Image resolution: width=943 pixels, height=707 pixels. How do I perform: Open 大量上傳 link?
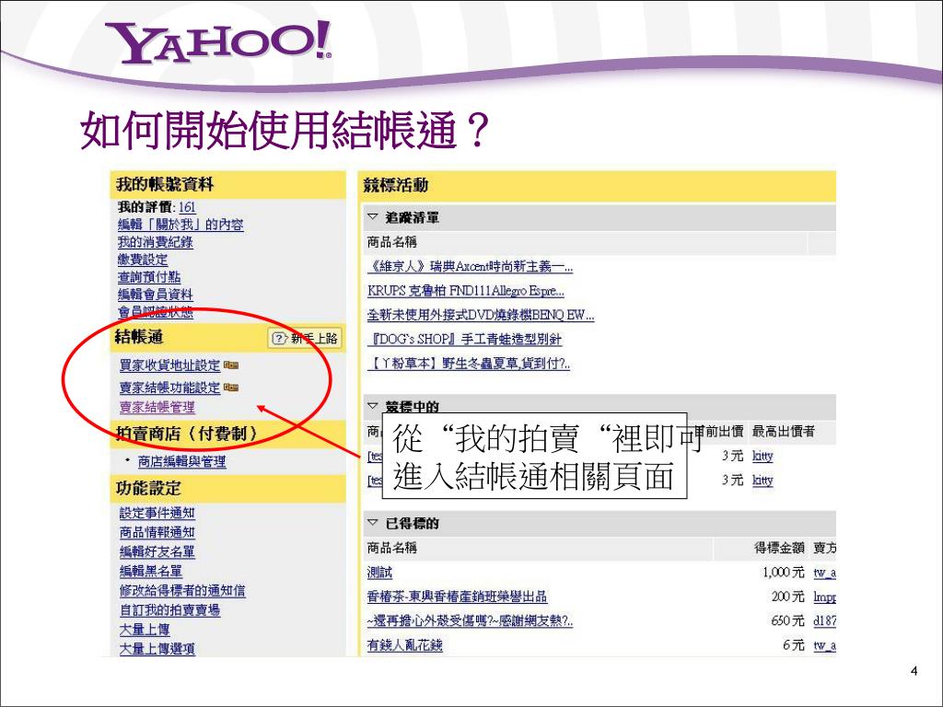145,630
